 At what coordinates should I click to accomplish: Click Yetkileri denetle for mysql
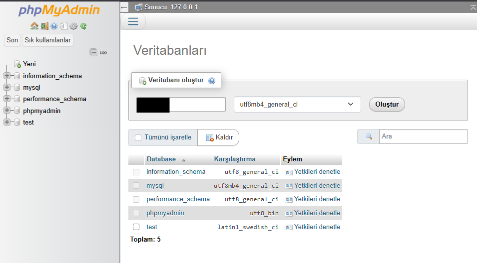317,186
